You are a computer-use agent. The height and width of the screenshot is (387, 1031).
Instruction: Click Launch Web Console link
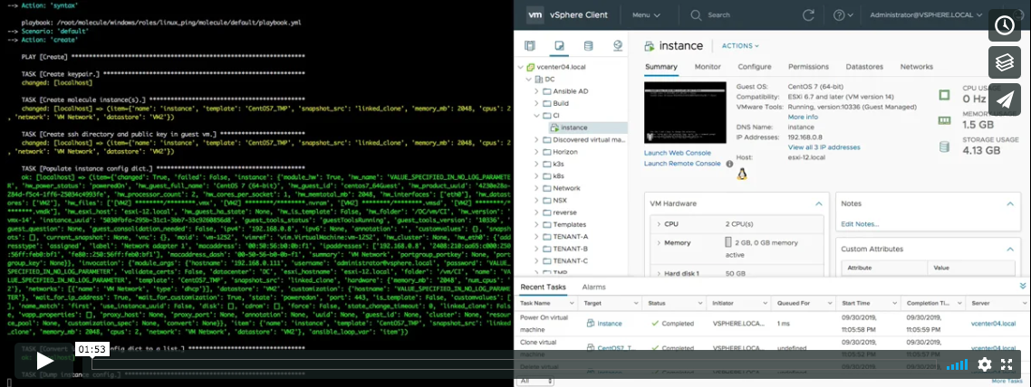pyautogui.click(x=677, y=153)
